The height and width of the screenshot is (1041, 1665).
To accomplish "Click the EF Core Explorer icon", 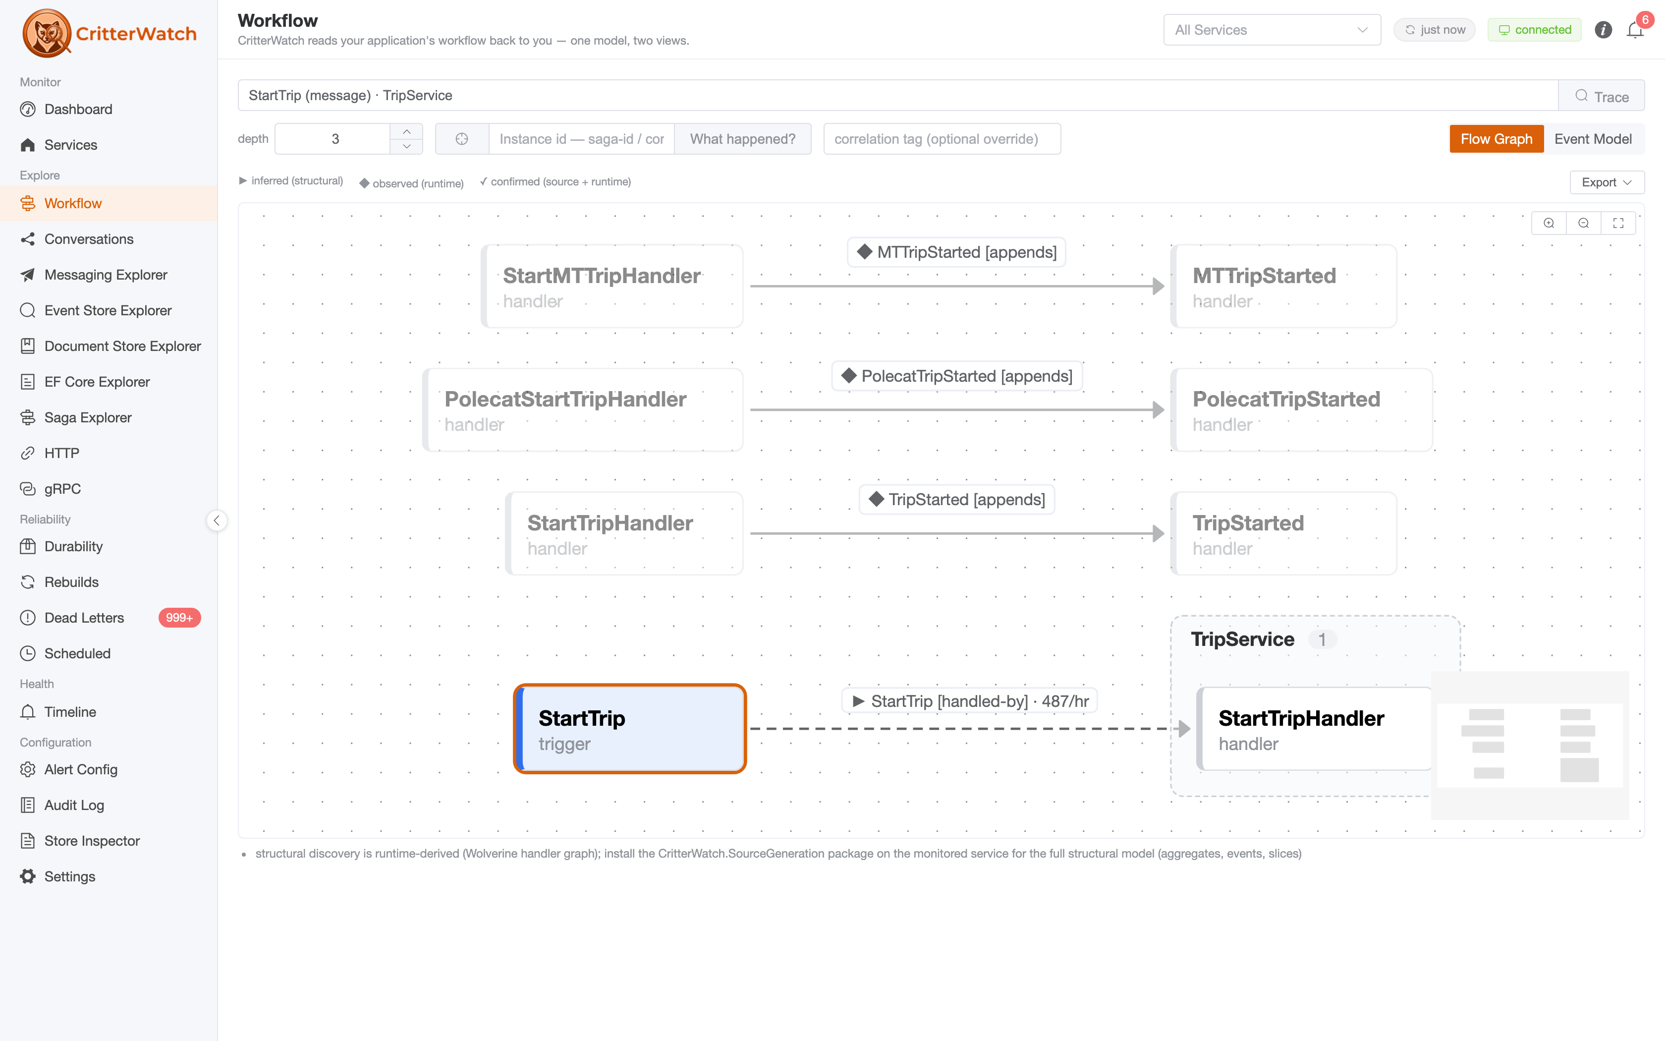I will [28, 381].
